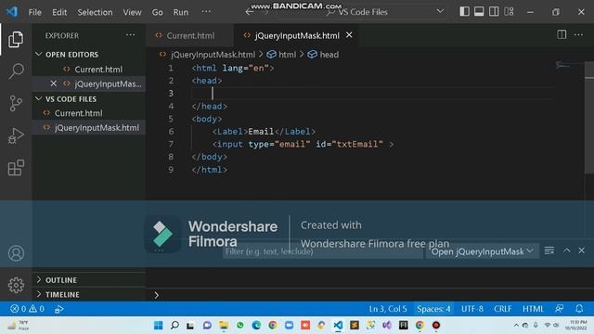Open the Run and Debug view

coord(16,135)
